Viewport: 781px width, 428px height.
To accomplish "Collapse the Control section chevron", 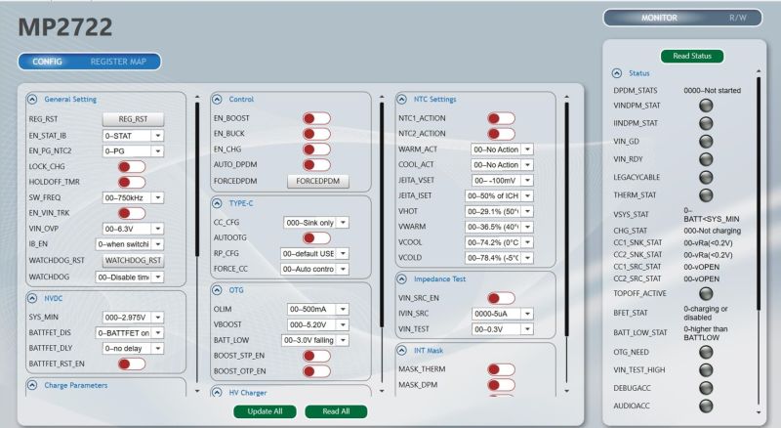I will click(217, 100).
